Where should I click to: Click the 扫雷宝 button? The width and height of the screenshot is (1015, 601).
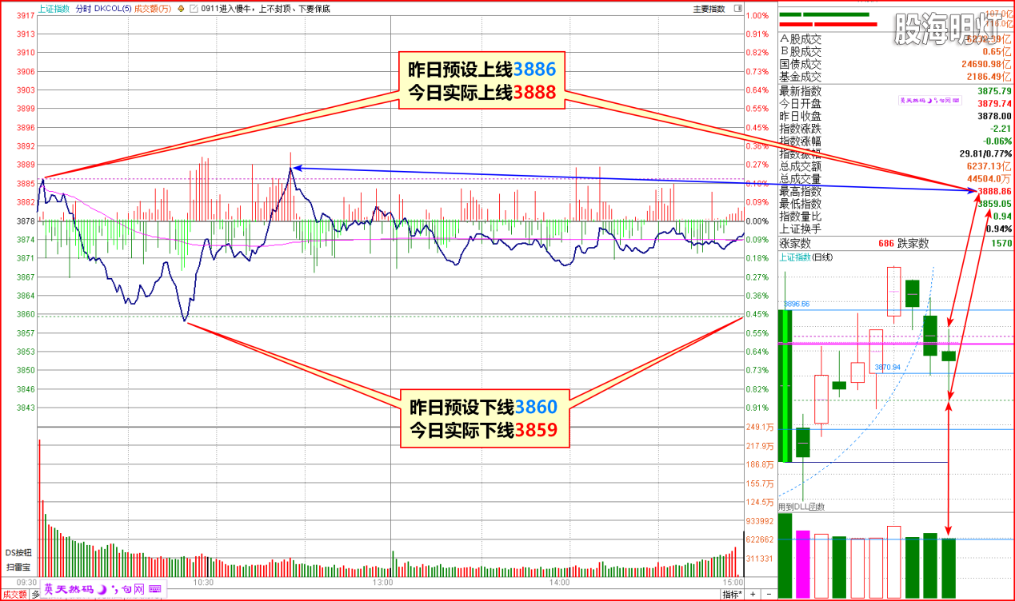coord(18,567)
